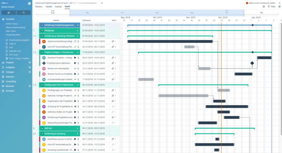Click the Controlling icon in sidebar

(3, 81)
